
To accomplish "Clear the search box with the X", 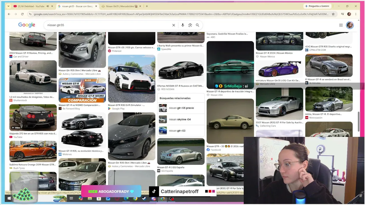I will tap(174, 25).
